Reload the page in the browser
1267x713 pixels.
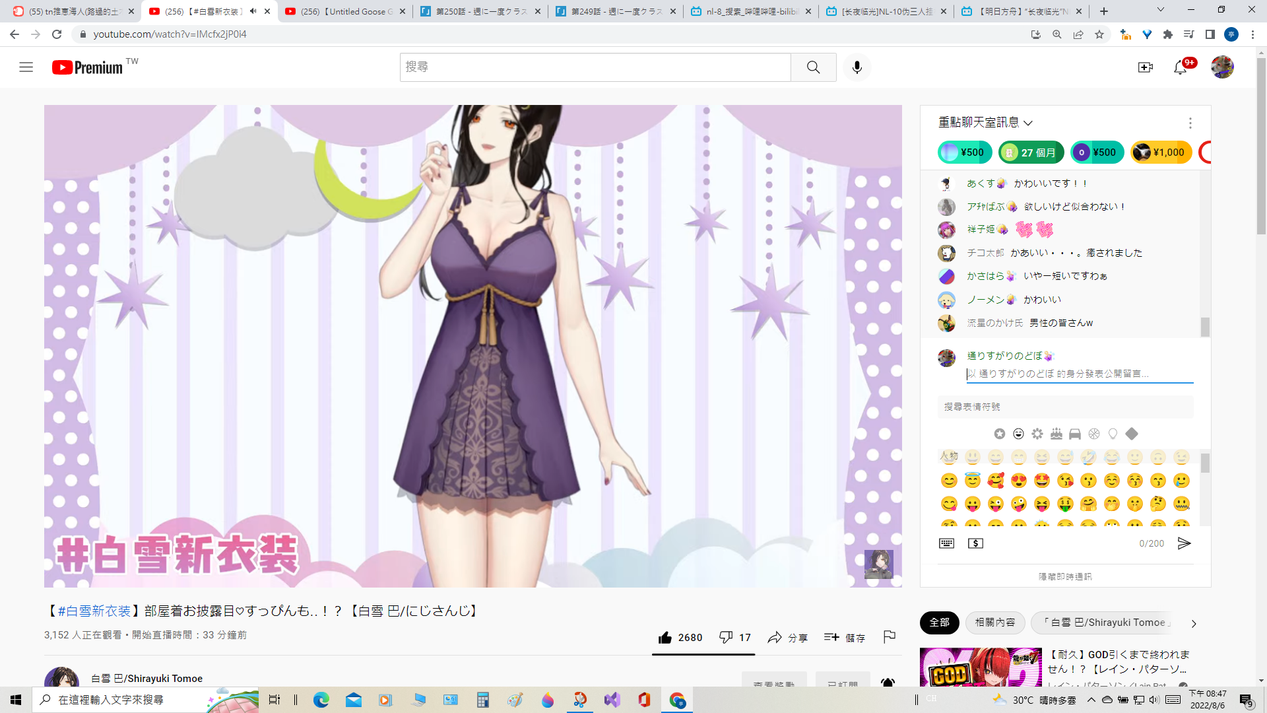(x=57, y=34)
